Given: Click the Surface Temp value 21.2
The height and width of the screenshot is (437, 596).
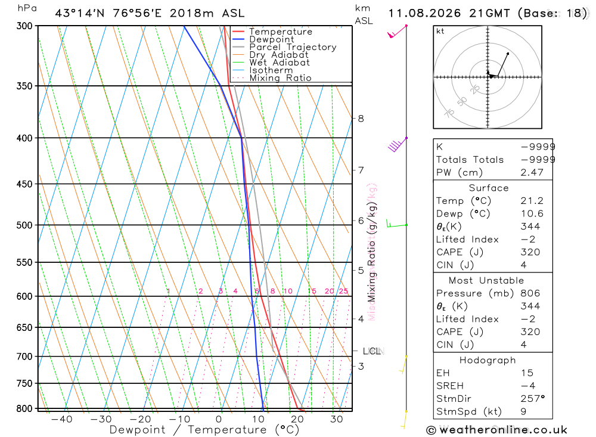Looking at the screenshot, I should [x=532, y=201].
